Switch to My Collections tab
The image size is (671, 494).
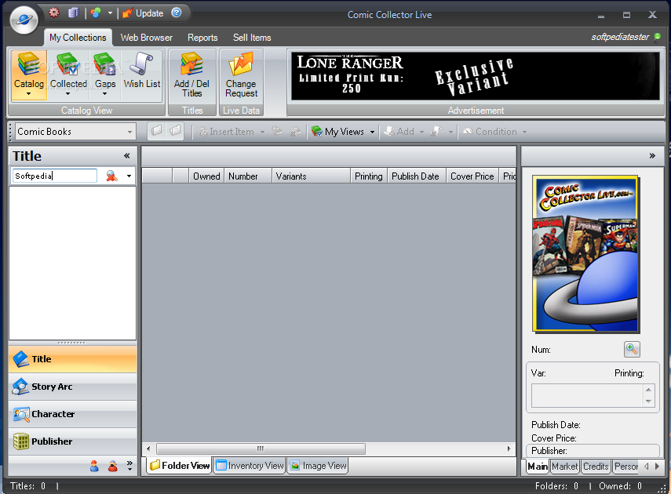coord(78,37)
